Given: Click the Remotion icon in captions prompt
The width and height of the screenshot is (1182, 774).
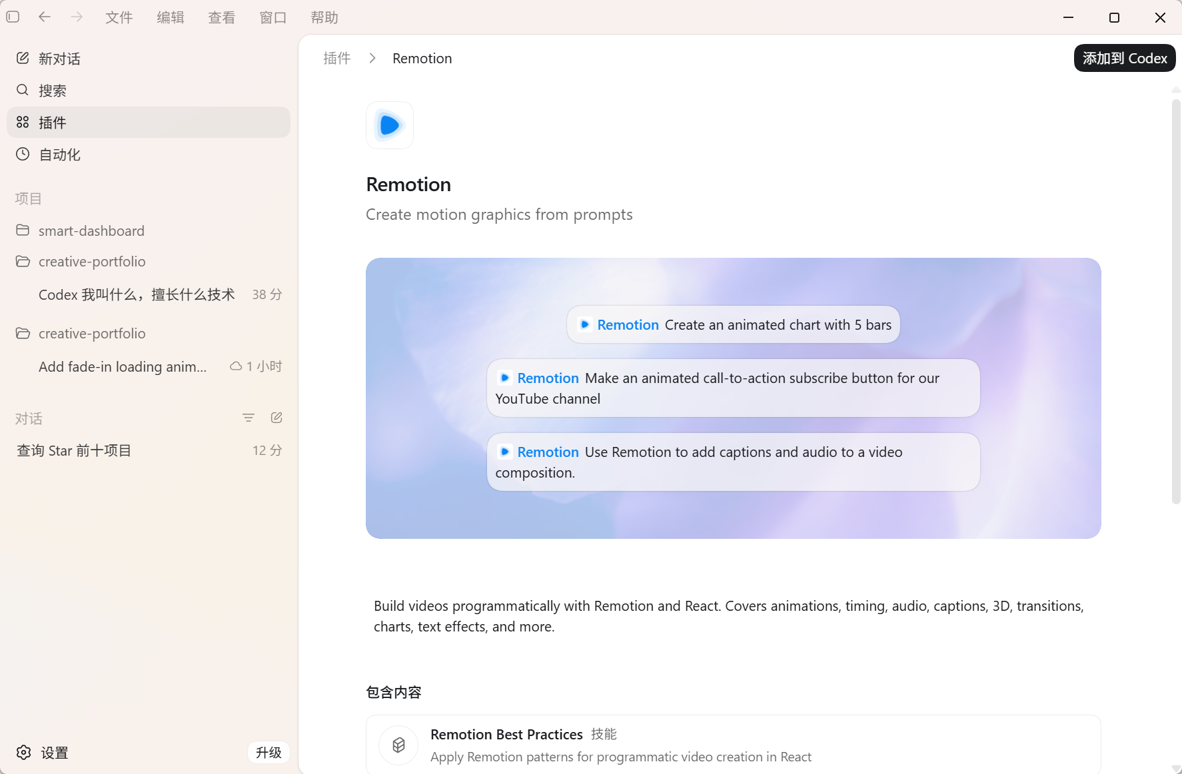Looking at the screenshot, I should pos(504,452).
